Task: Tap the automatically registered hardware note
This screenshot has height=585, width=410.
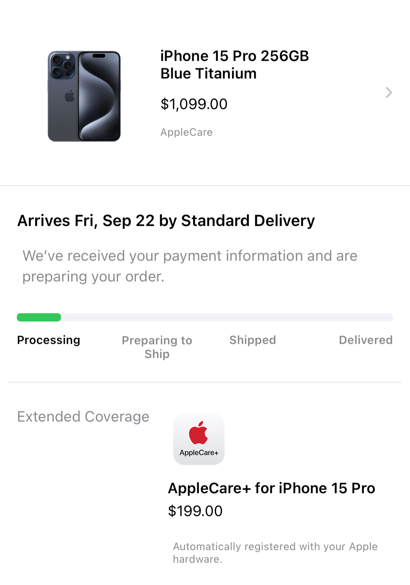Action: tap(275, 553)
